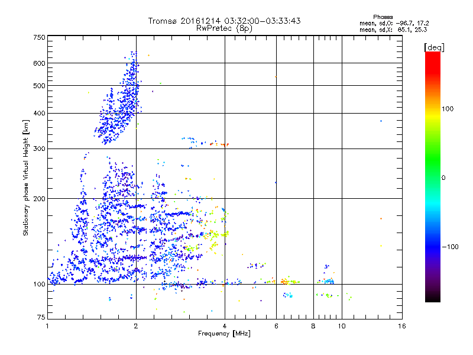The height and width of the screenshot is (355, 473).
Task: Click the x-axis tick label '1'
Action: point(47,326)
